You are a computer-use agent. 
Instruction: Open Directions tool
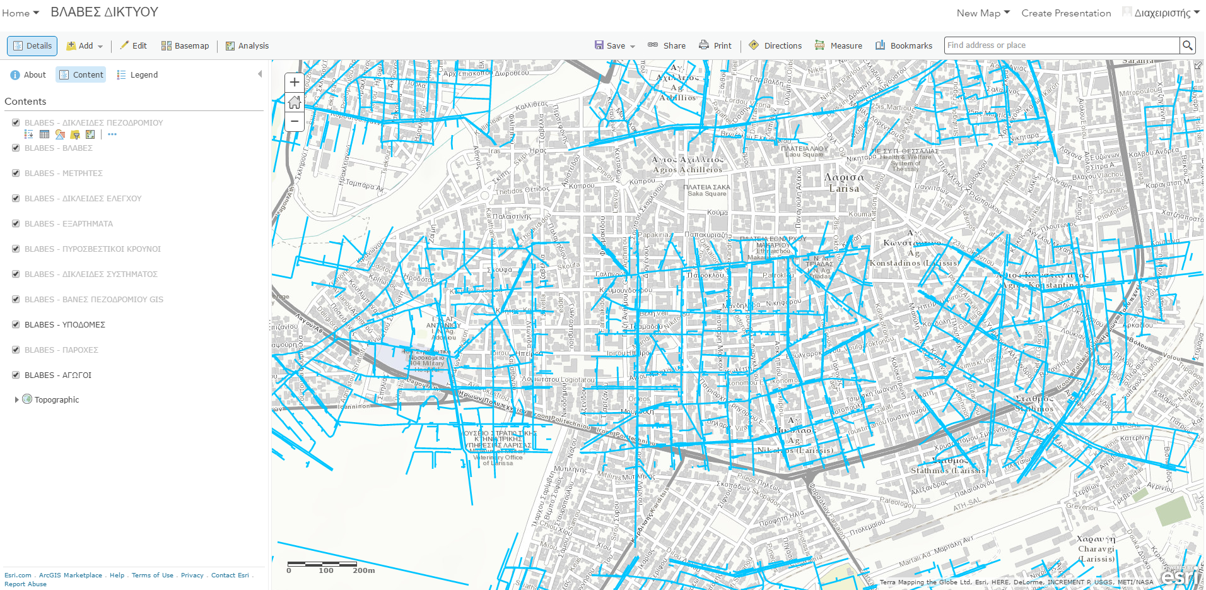tap(775, 45)
